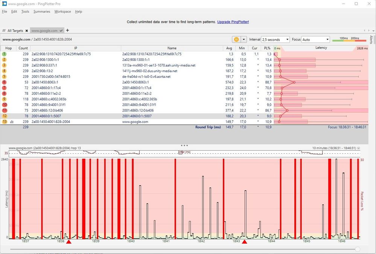This screenshot has height=254, width=376.
Task: Select red hop 7 circle icon
Action: [x=4, y=88]
